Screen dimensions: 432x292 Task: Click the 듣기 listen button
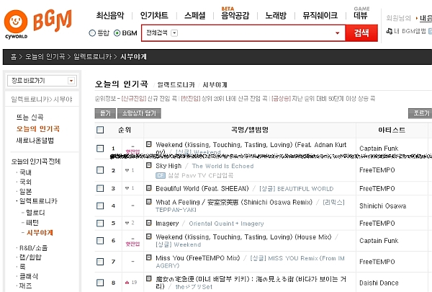[x=105, y=113]
